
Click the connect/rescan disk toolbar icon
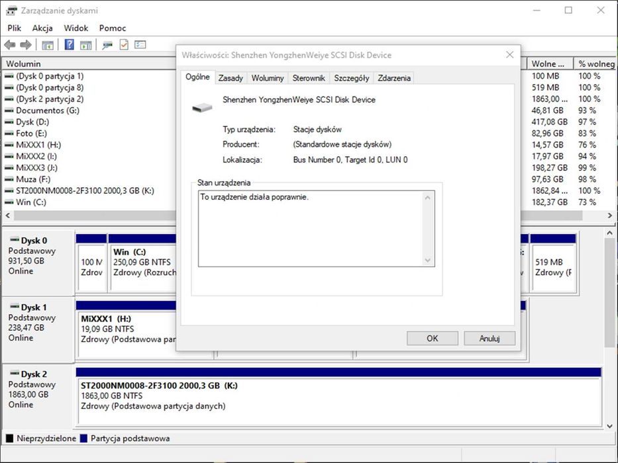(107, 45)
